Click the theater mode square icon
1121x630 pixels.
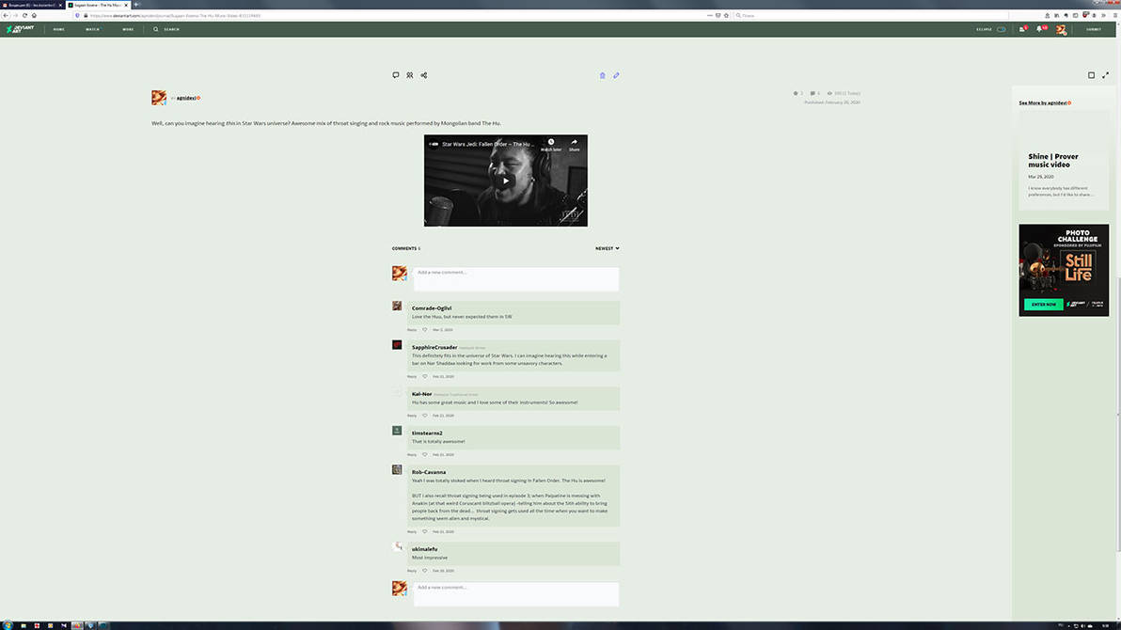pos(1091,75)
